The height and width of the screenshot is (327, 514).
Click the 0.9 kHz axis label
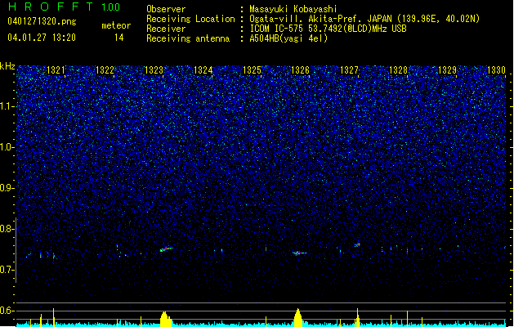(7, 188)
